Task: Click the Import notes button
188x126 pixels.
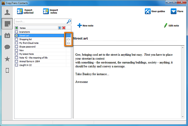Action: [51, 11]
